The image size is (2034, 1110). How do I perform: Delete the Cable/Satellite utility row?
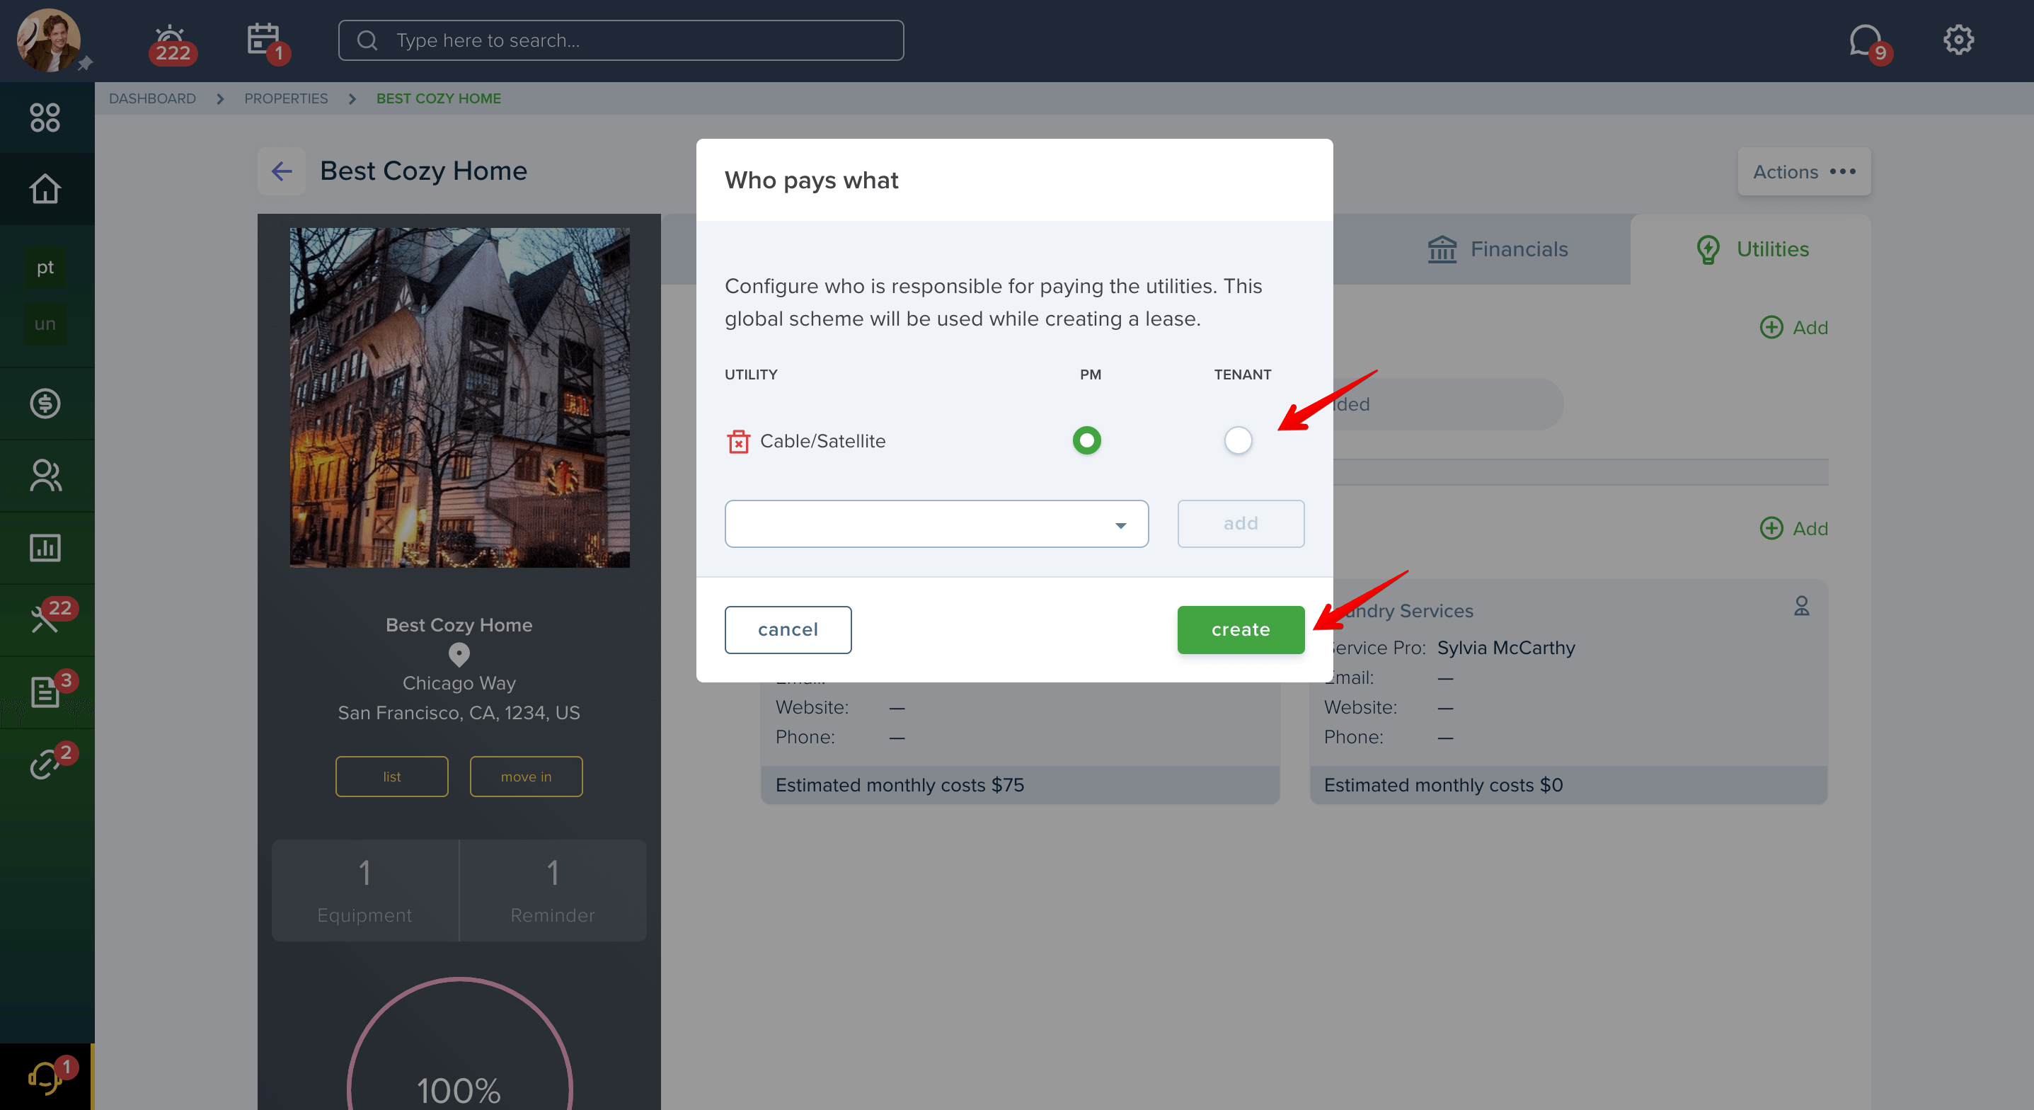[738, 441]
